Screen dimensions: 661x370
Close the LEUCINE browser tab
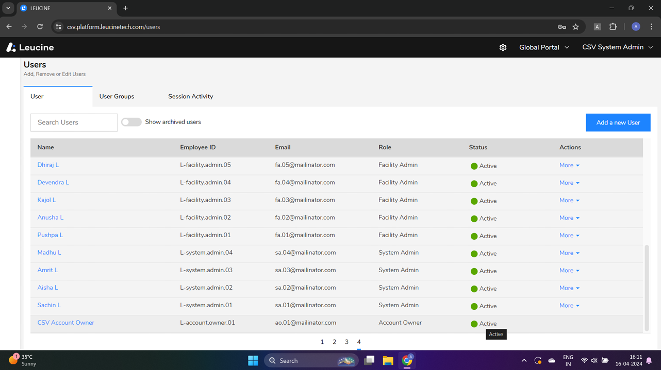pos(109,8)
